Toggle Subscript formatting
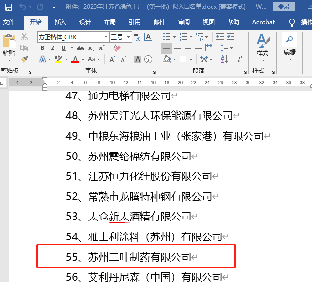Image resolution: width=312 pixels, height=282 pixels. (92, 48)
